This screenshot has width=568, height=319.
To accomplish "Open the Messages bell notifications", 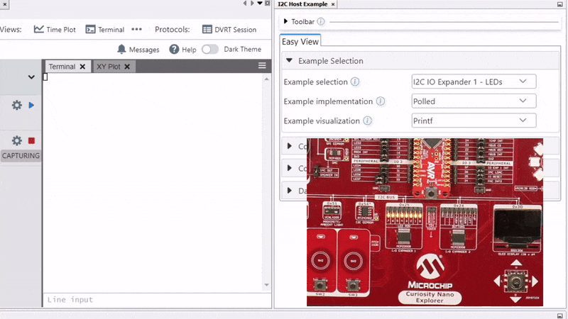I will [x=138, y=50].
